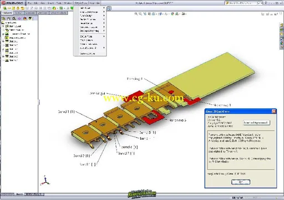This screenshot has width=284, height=200.
Task: Select the 'Notching 5' callout label
Action: 177,120
